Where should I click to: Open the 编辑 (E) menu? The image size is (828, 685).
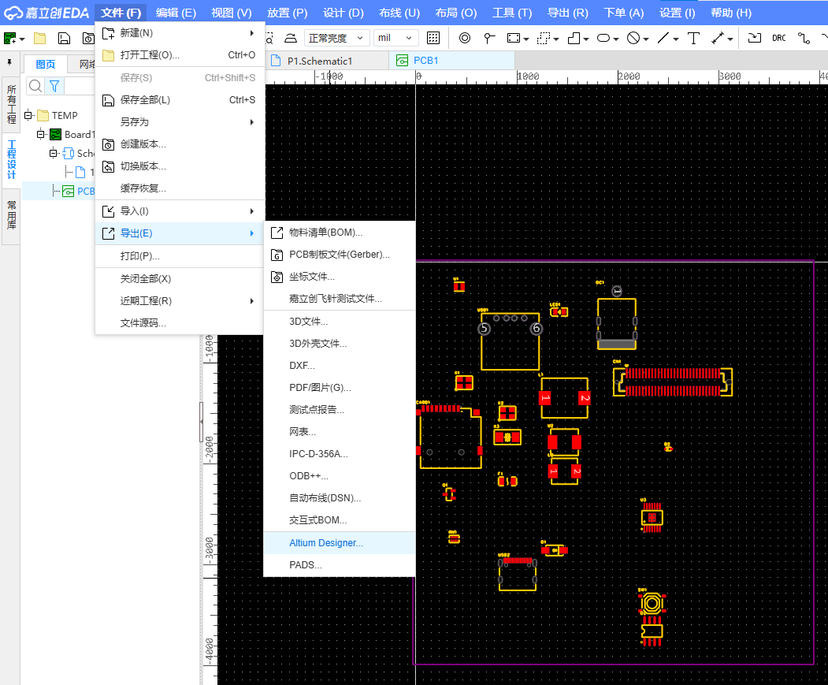click(176, 13)
